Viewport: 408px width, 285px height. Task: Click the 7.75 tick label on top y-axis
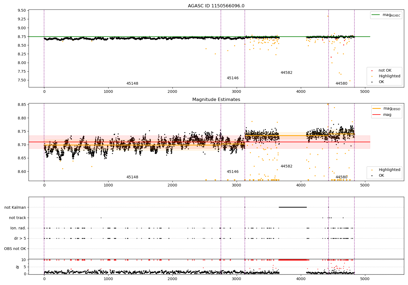pyautogui.click(x=21, y=72)
